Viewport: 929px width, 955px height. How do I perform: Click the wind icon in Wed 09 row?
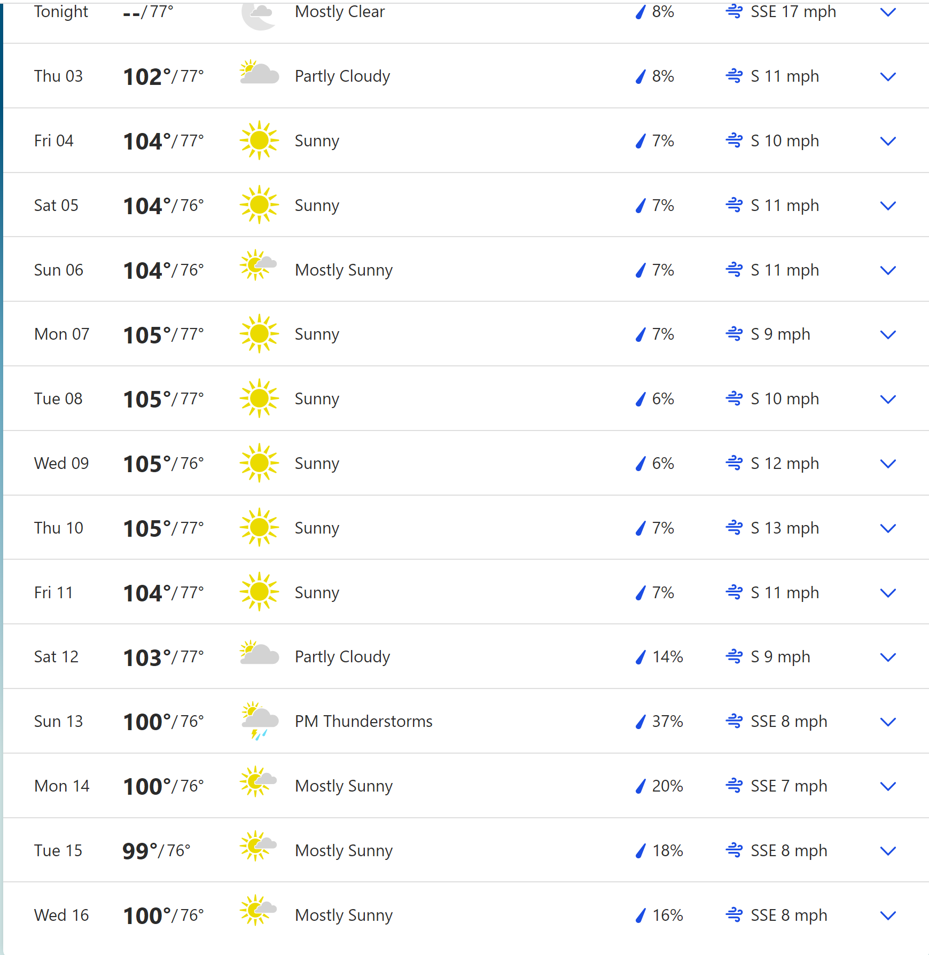(734, 463)
